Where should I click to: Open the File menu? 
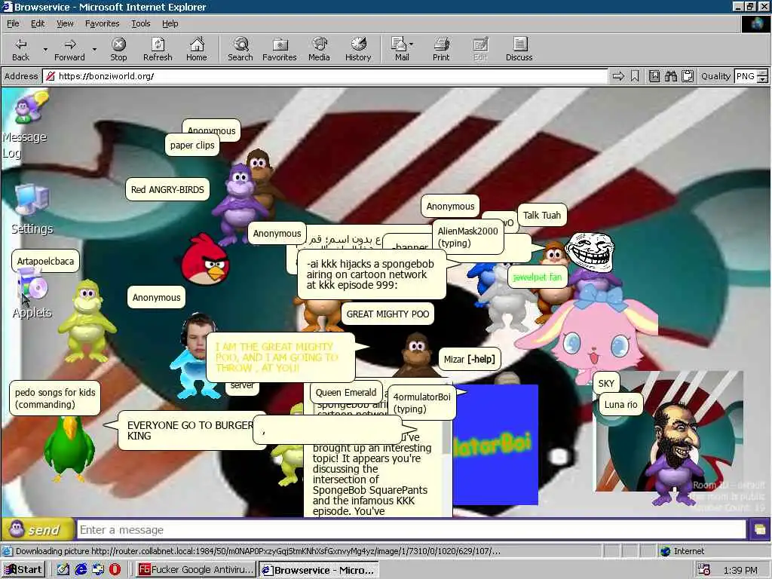pos(13,23)
